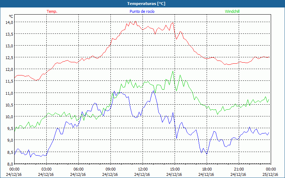Click the 10,0 y-axis value
The image size is (285, 178).
pyautogui.click(x=9, y=117)
